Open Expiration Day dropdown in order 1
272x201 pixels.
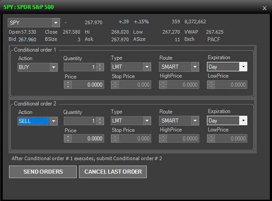tap(243, 67)
